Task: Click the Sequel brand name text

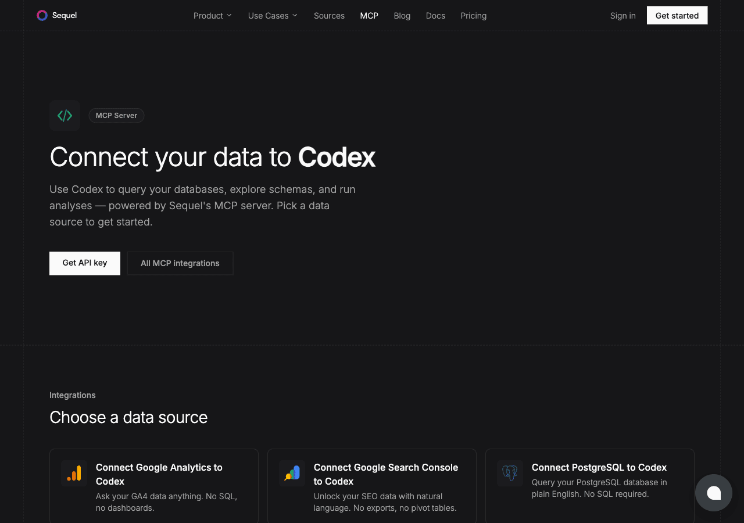Action: click(65, 16)
